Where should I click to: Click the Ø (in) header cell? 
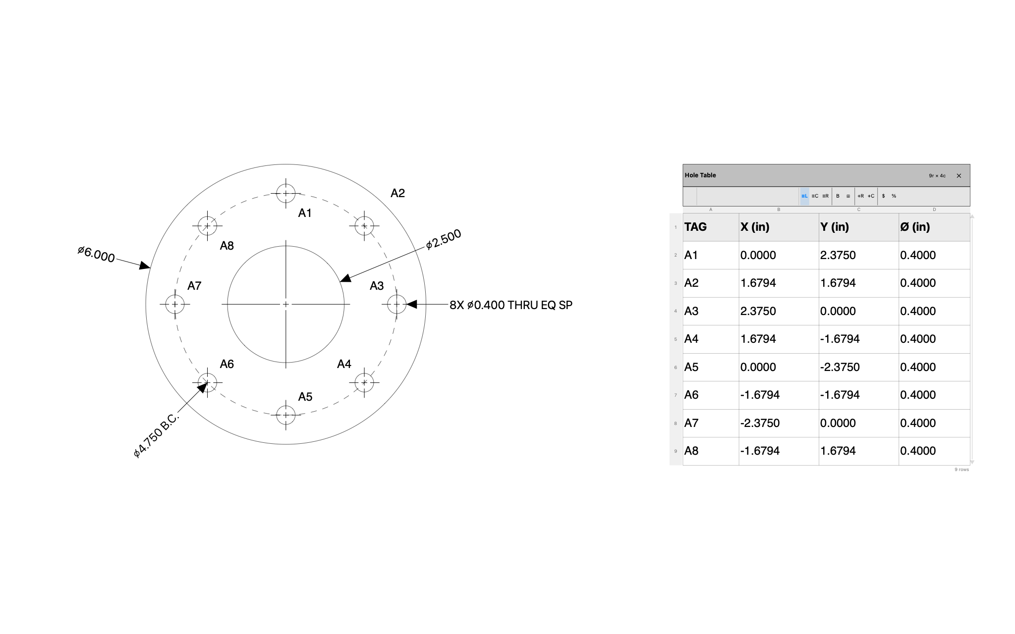pyautogui.click(x=934, y=227)
